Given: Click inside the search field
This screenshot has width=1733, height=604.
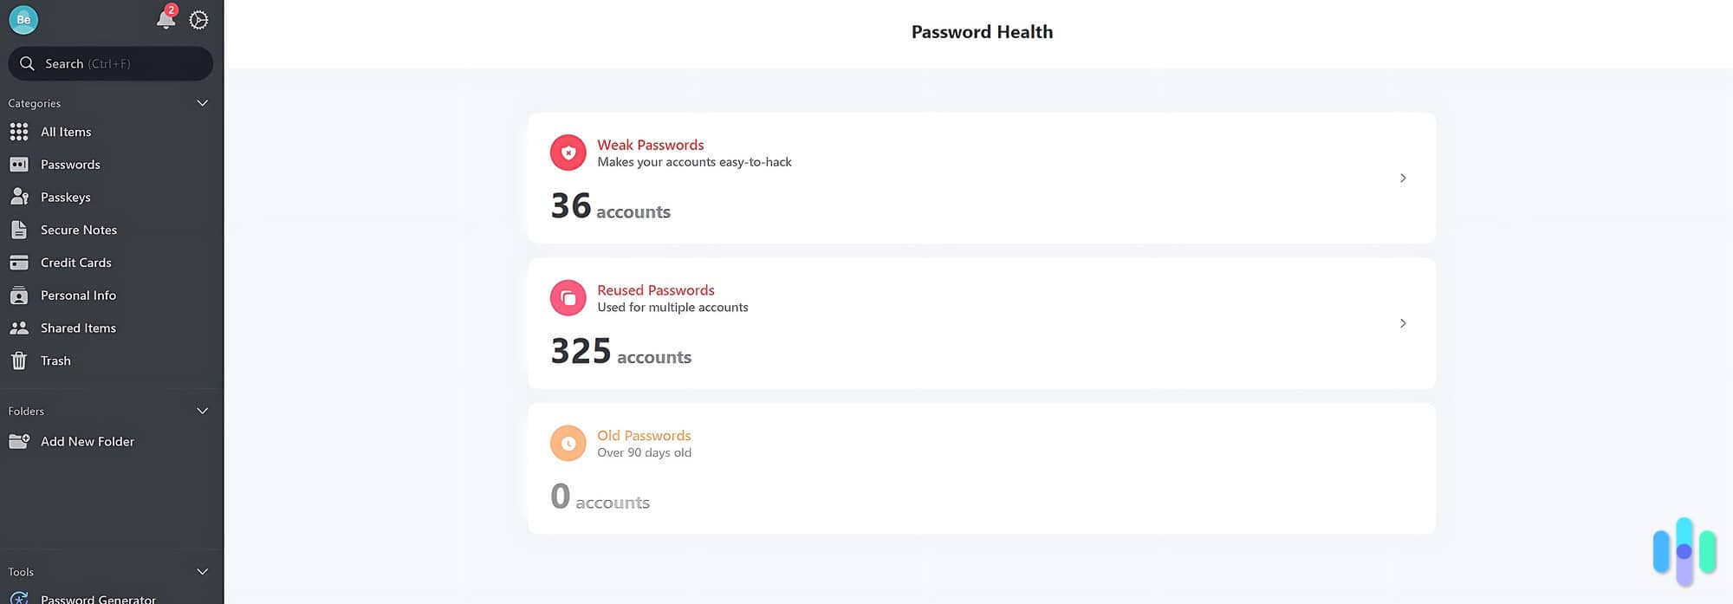Looking at the screenshot, I should (x=110, y=63).
